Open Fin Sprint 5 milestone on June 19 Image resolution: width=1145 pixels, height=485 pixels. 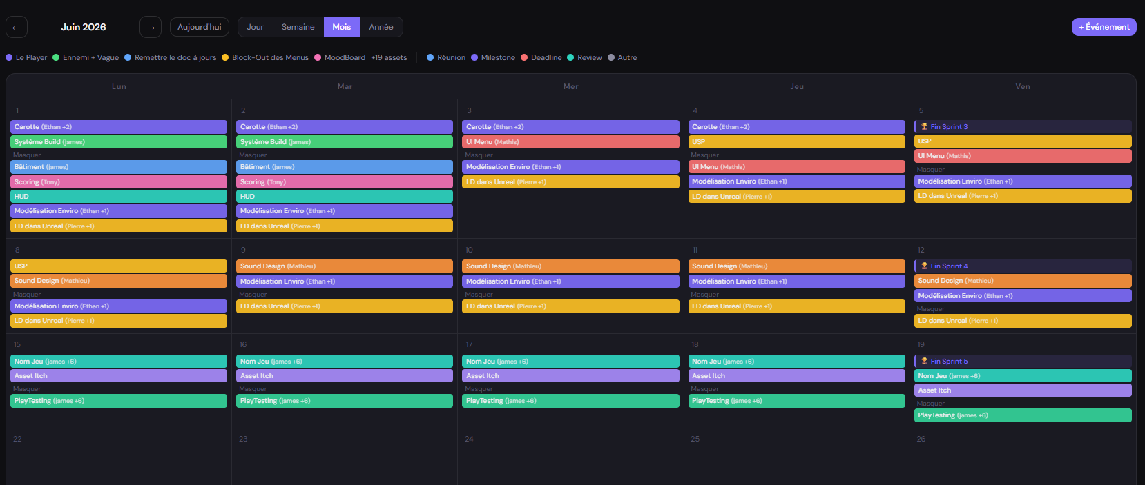[1023, 361]
